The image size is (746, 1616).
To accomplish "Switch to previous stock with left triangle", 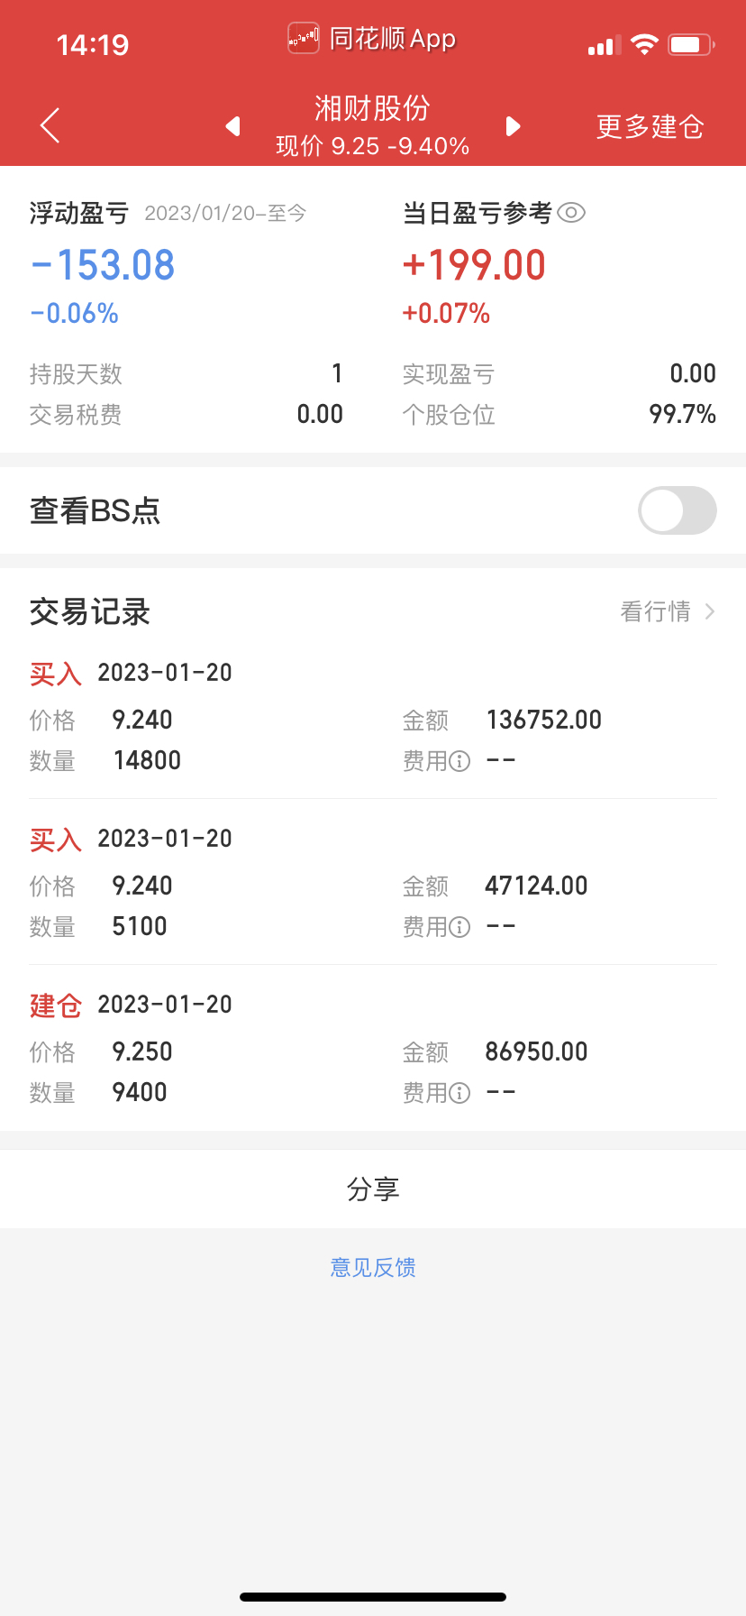I will pos(233,126).
